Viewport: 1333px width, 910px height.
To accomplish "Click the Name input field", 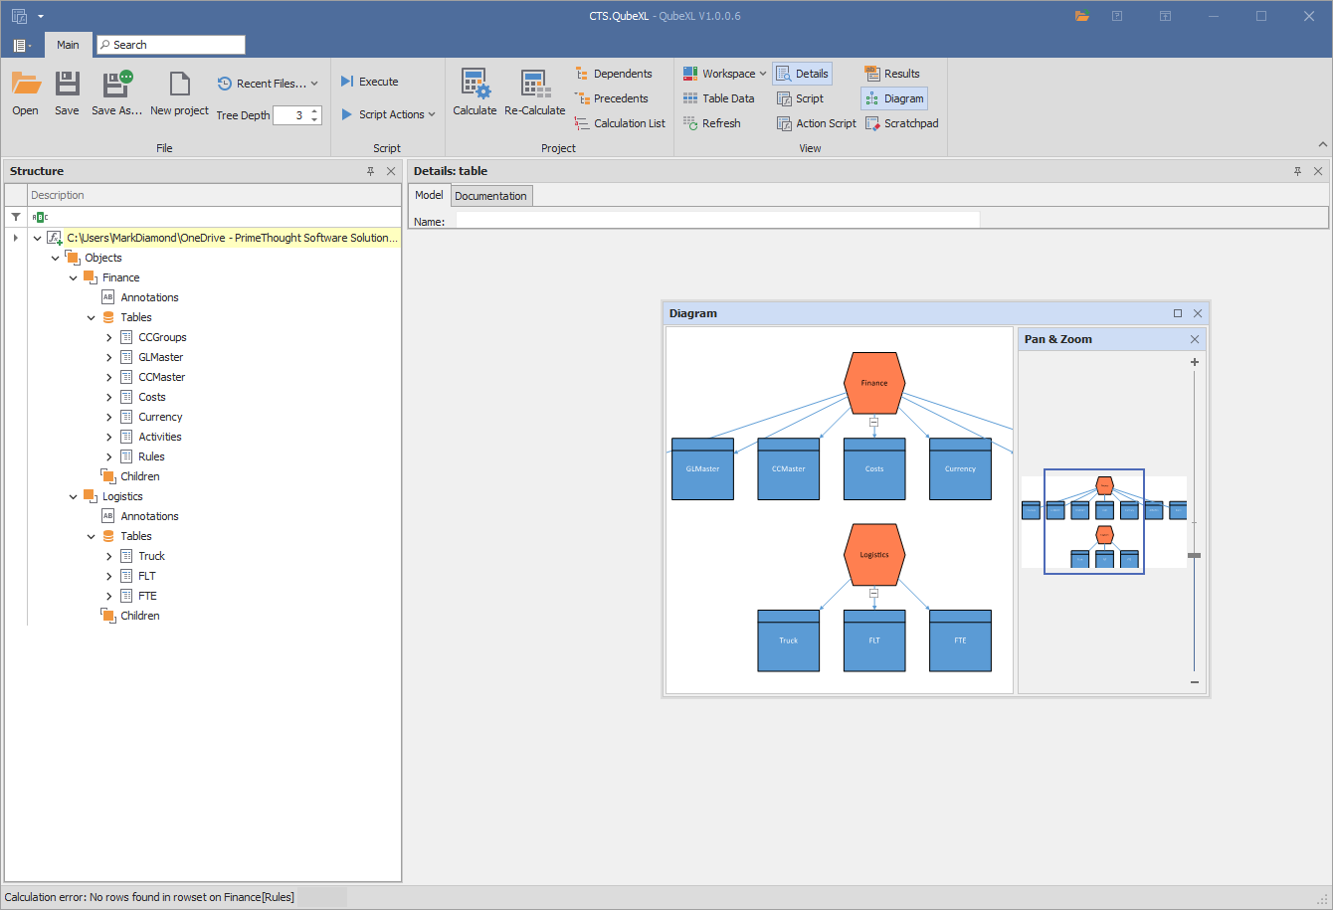I will (716, 221).
